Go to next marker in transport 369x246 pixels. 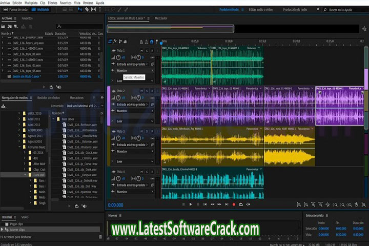[227, 204]
